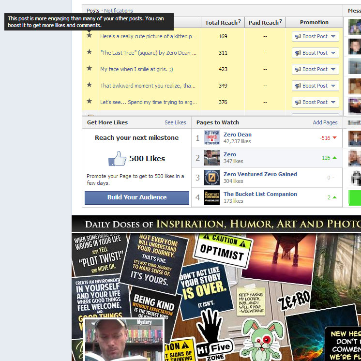Open Boost Post dropdown for 'My face when I smile'
361x361 pixels.
click(x=316, y=69)
